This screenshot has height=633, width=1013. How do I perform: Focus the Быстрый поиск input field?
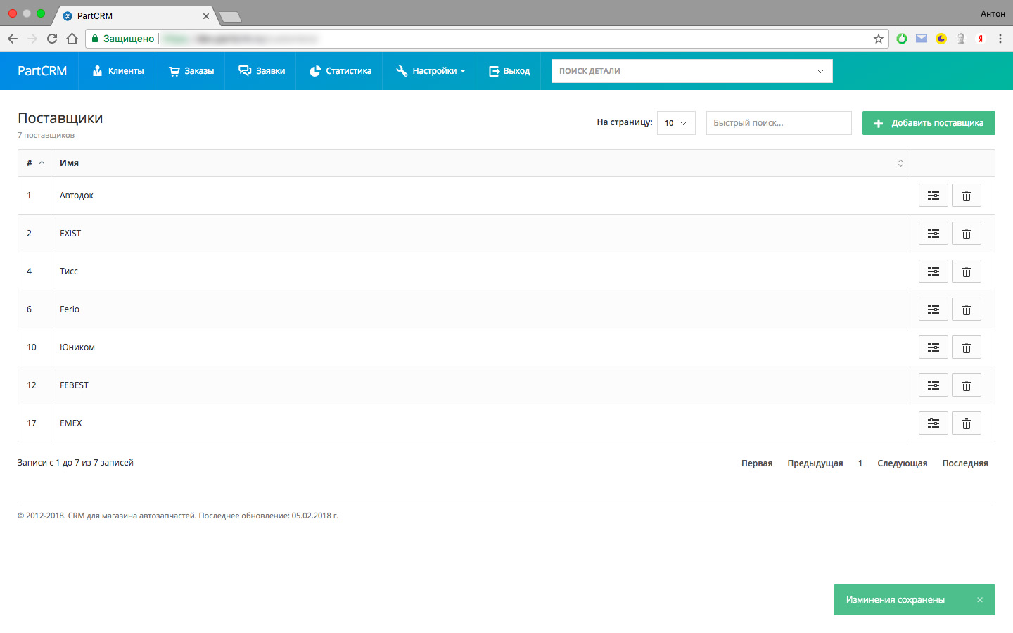(x=778, y=123)
